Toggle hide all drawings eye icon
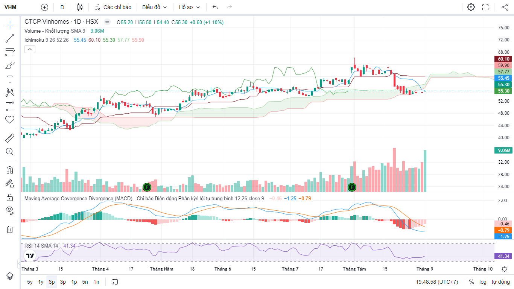 [10, 210]
